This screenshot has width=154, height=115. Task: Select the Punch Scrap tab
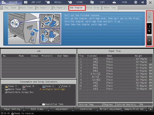point(93,8)
